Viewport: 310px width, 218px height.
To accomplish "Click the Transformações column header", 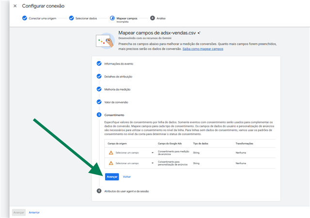I will (x=244, y=143).
